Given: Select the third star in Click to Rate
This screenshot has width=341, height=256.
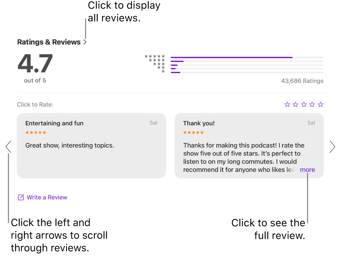Looking at the screenshot, I should [304, 104].
